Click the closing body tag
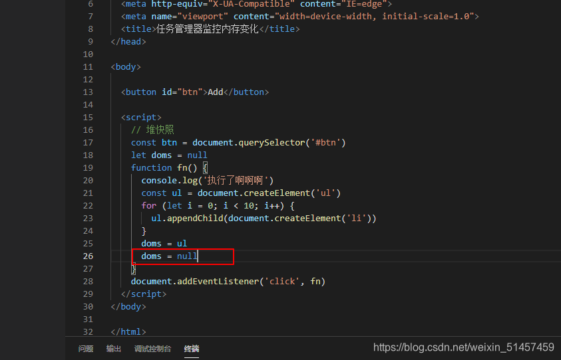Screen dimensions: 561x360 pos(128,307)
